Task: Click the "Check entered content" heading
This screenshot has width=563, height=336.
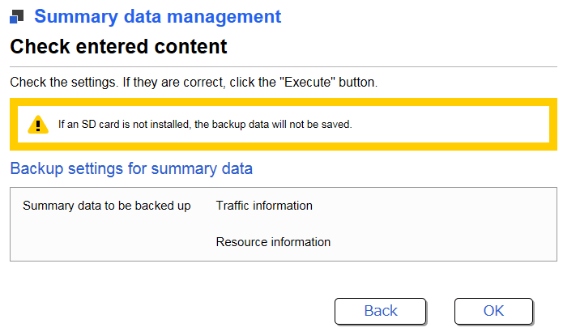Action: pyautogui.click(x=118, y=47)
